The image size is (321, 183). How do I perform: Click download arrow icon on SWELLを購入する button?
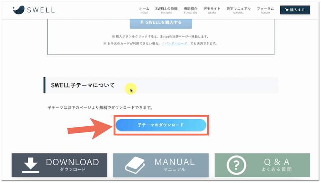tap(142, 22)
